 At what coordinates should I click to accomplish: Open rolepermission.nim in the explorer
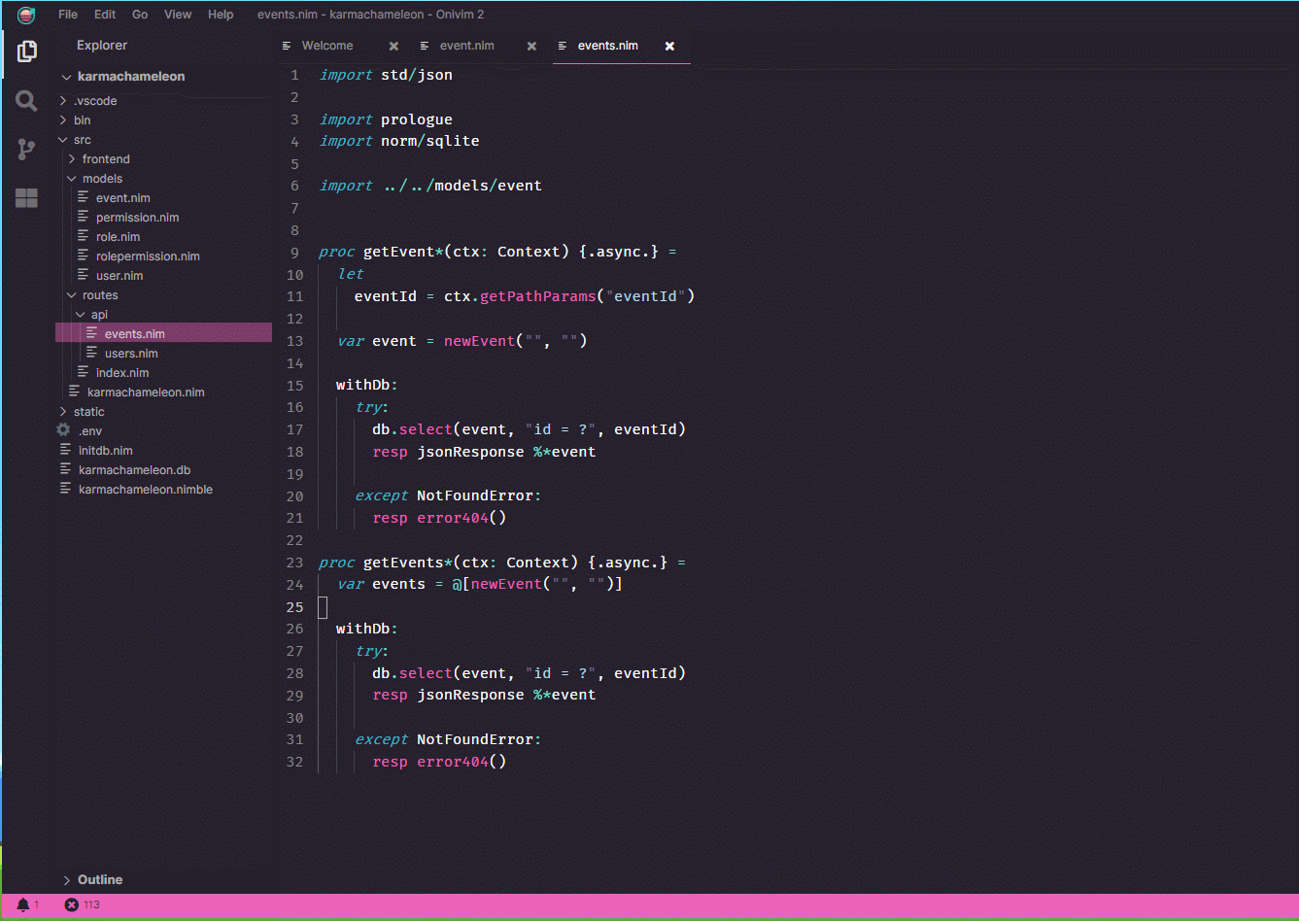(x=148, y=256)
